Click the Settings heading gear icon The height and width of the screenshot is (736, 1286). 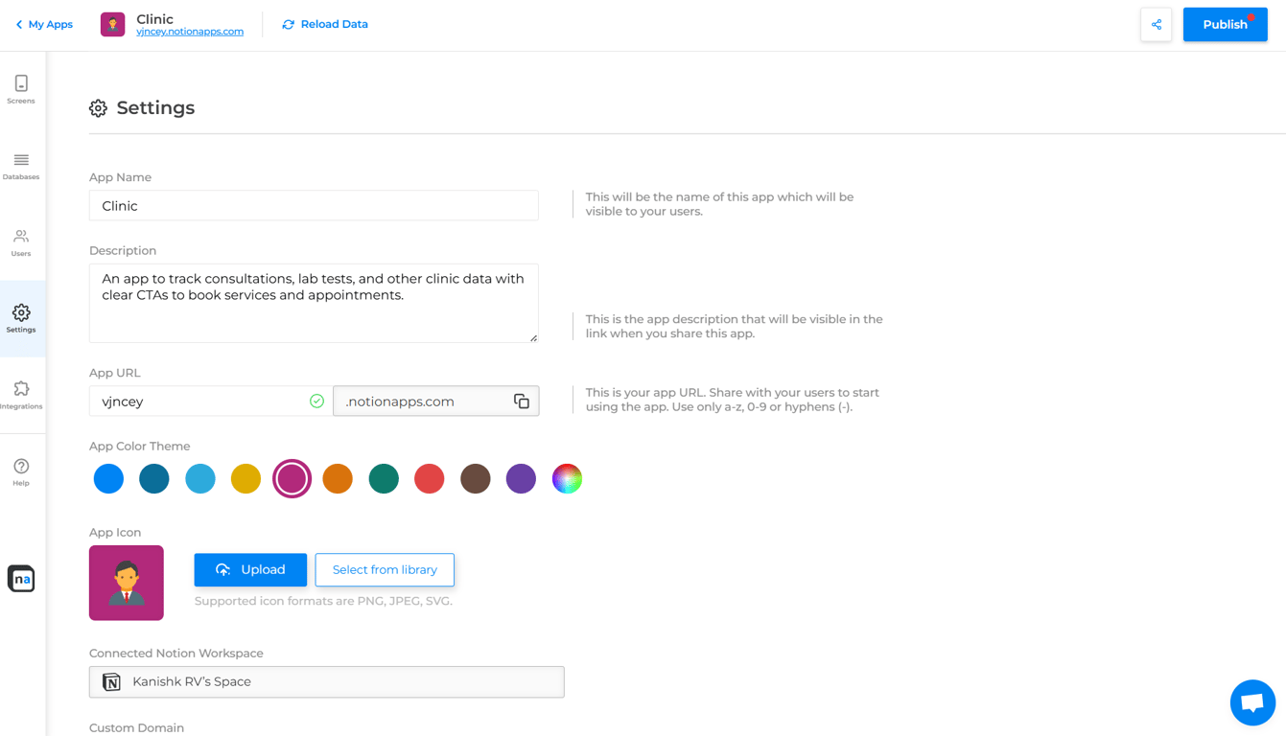[99, 108]
